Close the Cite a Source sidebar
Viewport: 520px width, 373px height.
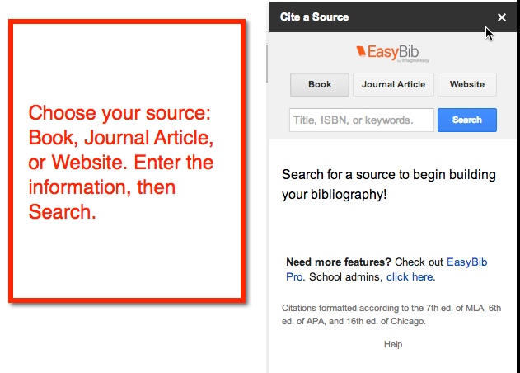pyautogui.click(x=502, y=17)
